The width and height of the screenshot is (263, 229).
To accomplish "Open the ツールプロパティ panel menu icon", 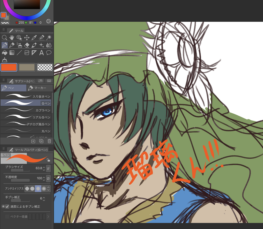I will point(4,149).
